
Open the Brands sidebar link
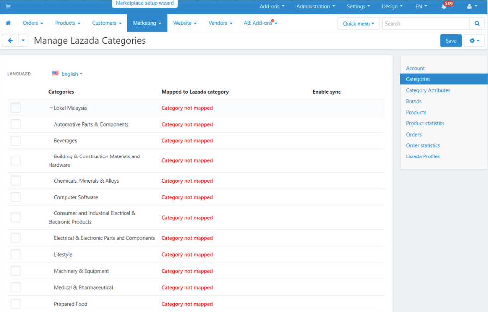tap(414, 101)
